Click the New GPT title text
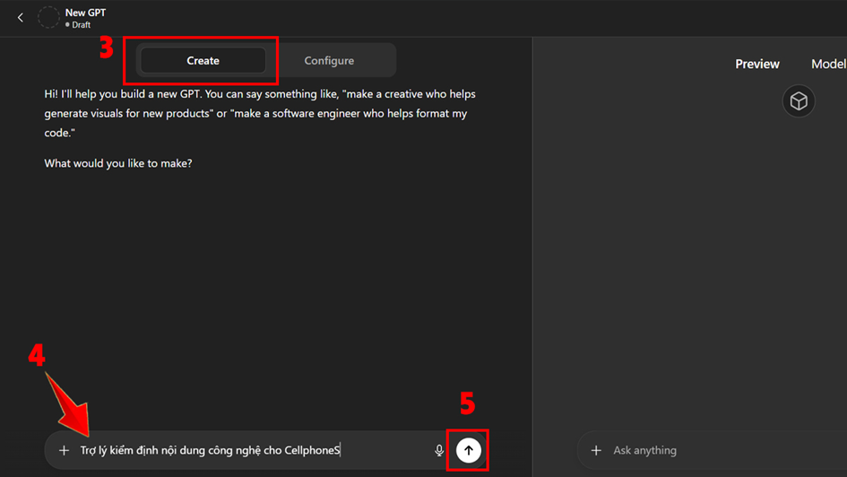 point(85,13)
